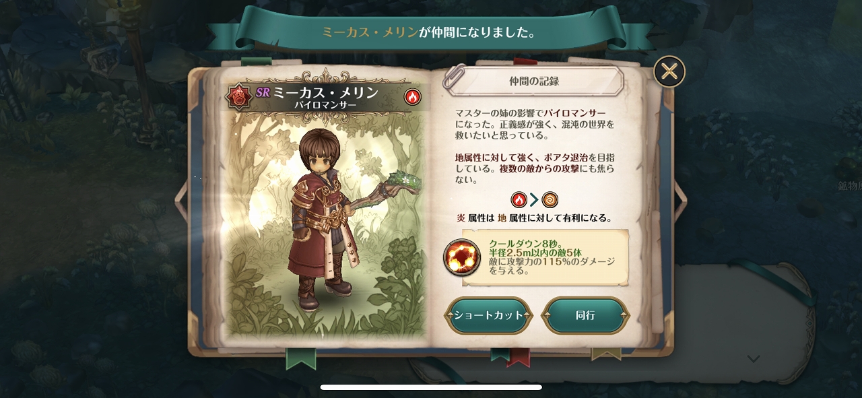This screenshot has height=398, width=862.
Task: Select the fire attribute icon beside character name
Action: (x=413, y=97)
